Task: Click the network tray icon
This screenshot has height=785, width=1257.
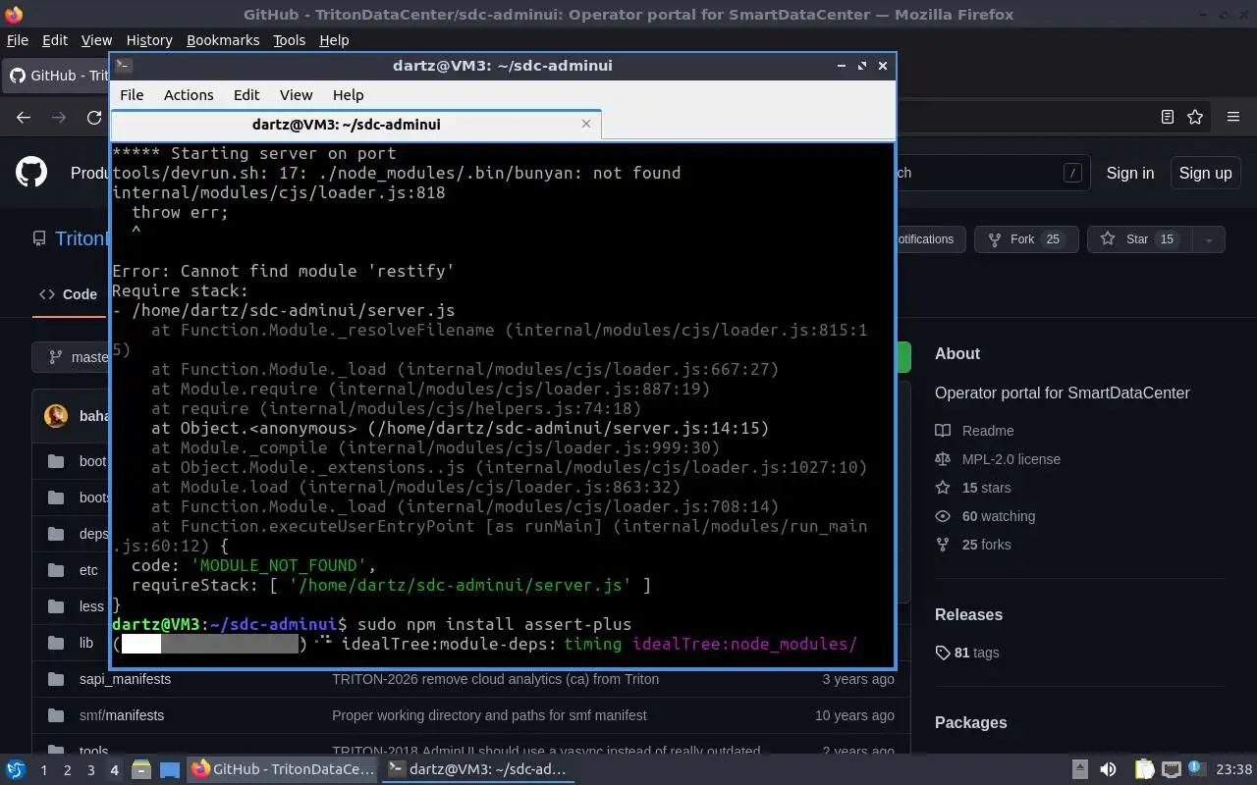Action: click(1171, 769)
